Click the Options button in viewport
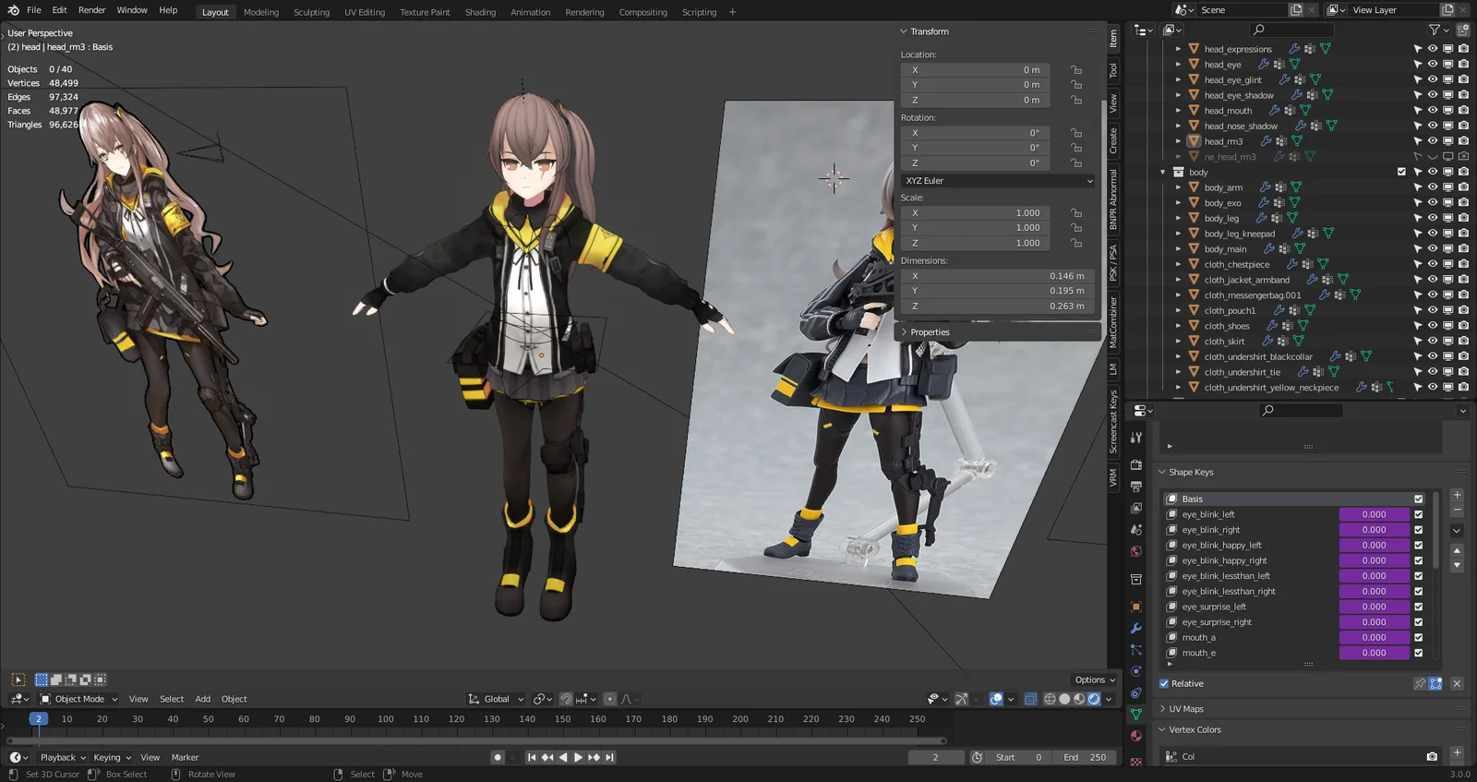Viewport: 1477px width, 782px height. click(1095, 680)
